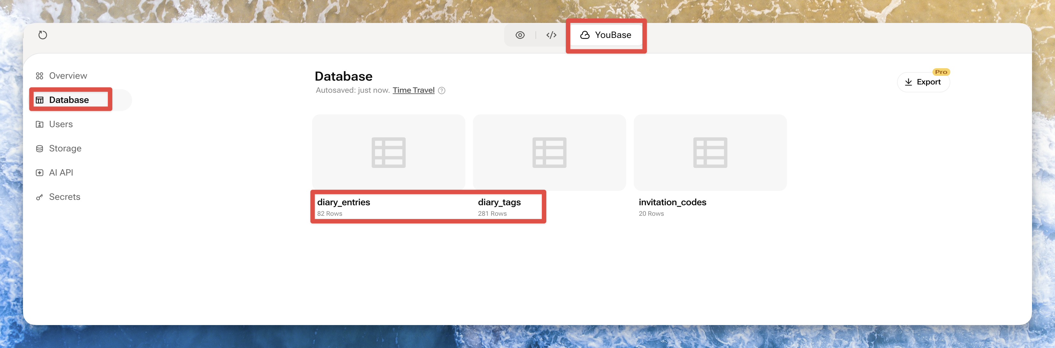The image size is (1055, 348).
Task: Click the Secrets key icon
Action: tap(40, 197)
